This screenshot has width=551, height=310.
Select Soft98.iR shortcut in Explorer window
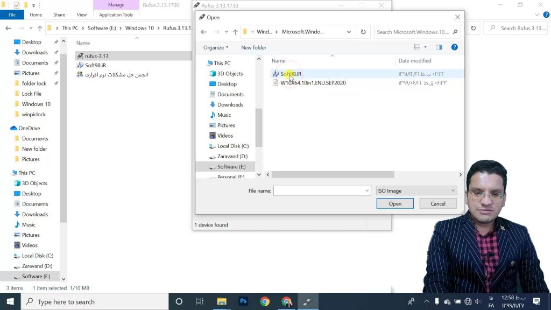click(x=95, y=65)
